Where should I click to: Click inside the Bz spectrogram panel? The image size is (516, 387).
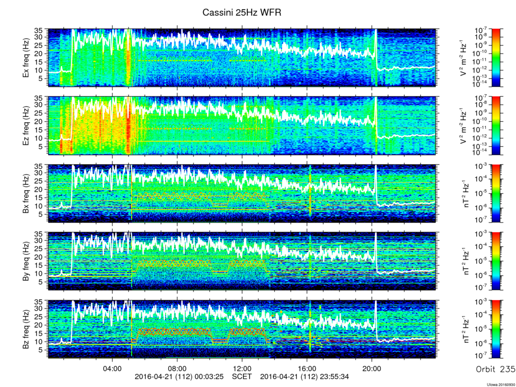(x=242, y=328)
